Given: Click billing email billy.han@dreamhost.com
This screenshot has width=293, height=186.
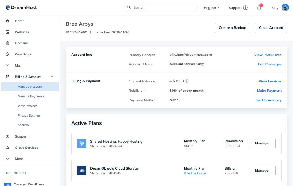Looking at the screenshot, I should [x=190, y=55].
